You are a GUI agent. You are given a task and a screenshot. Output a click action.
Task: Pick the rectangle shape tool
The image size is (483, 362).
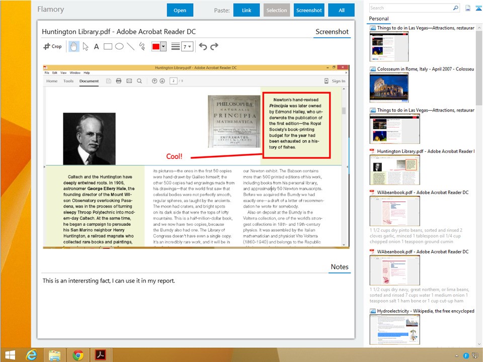tap(108, 46)
